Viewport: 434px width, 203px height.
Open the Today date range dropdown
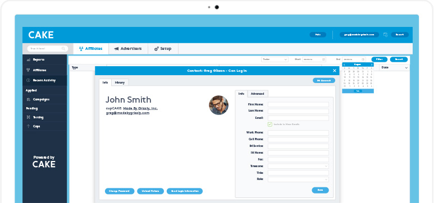275,59
